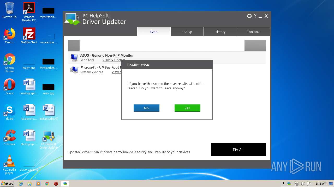Select the usex.jpg desktop file
This screenshot has width=334, height=187.
(x=49, y=89)
